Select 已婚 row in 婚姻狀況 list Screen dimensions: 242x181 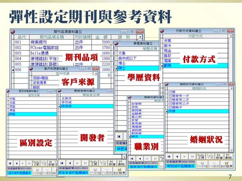[198, 92]
